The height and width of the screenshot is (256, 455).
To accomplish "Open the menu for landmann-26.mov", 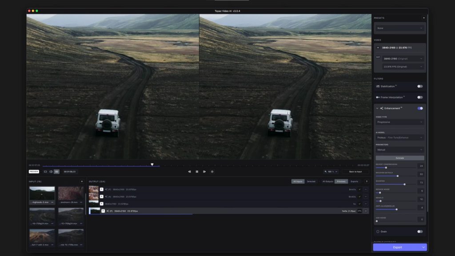I will coord(81,202).
